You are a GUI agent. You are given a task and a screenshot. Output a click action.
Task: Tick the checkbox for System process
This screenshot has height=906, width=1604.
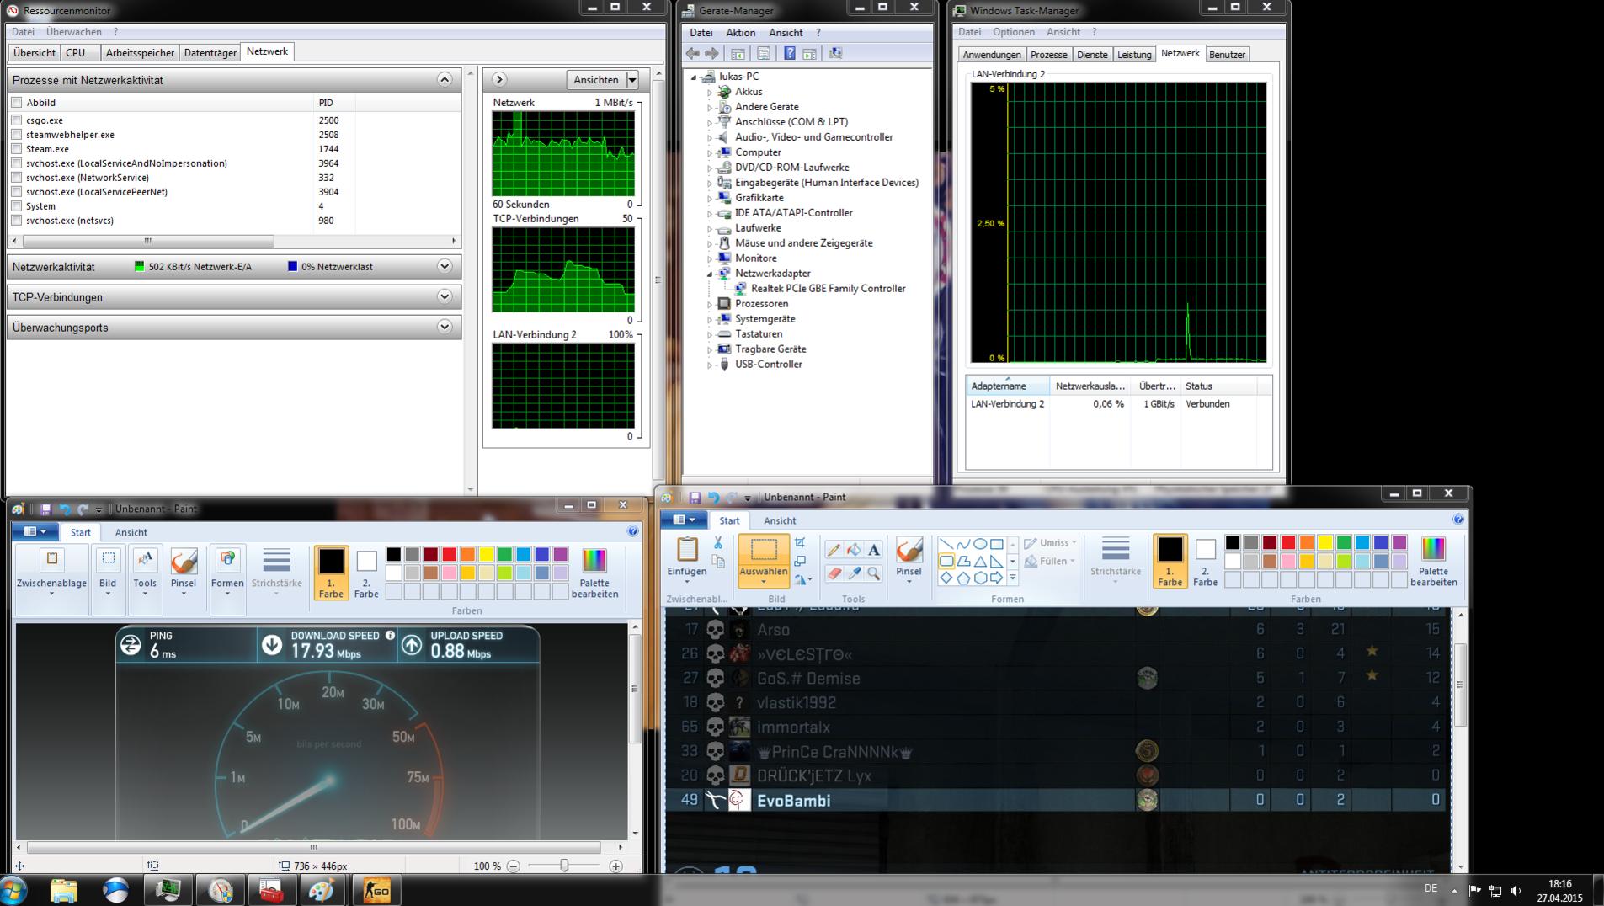pos(17,206)
